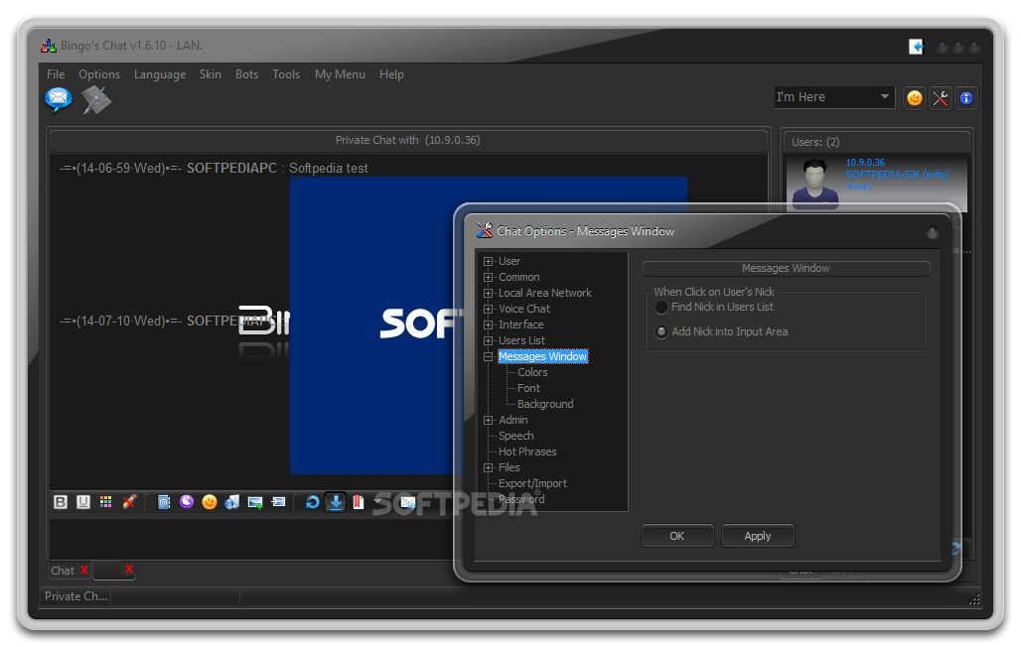The image size is (1021, 647).
Task: Open the Language menu
Action: pyautogui.click(x=160, y=74)
